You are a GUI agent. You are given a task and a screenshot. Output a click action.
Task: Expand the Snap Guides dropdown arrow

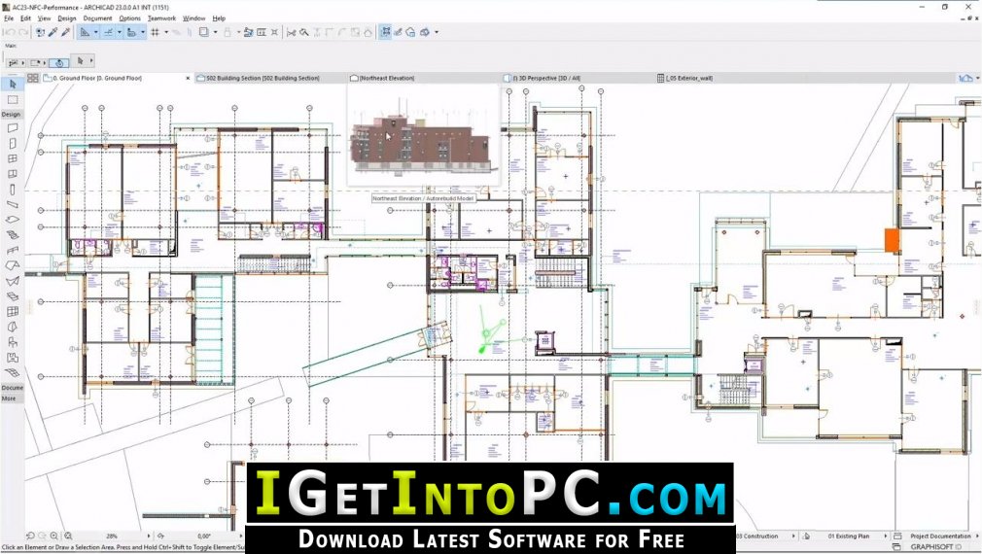coord(119,32)
